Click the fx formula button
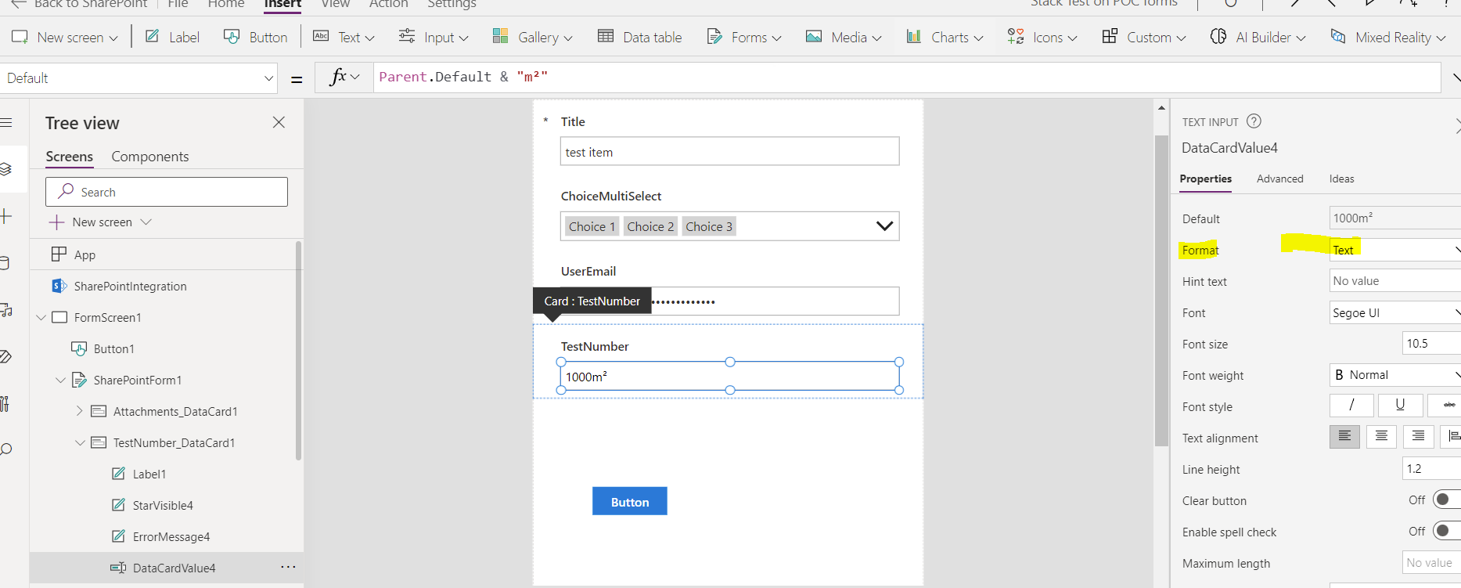 (x=344, y=77)
